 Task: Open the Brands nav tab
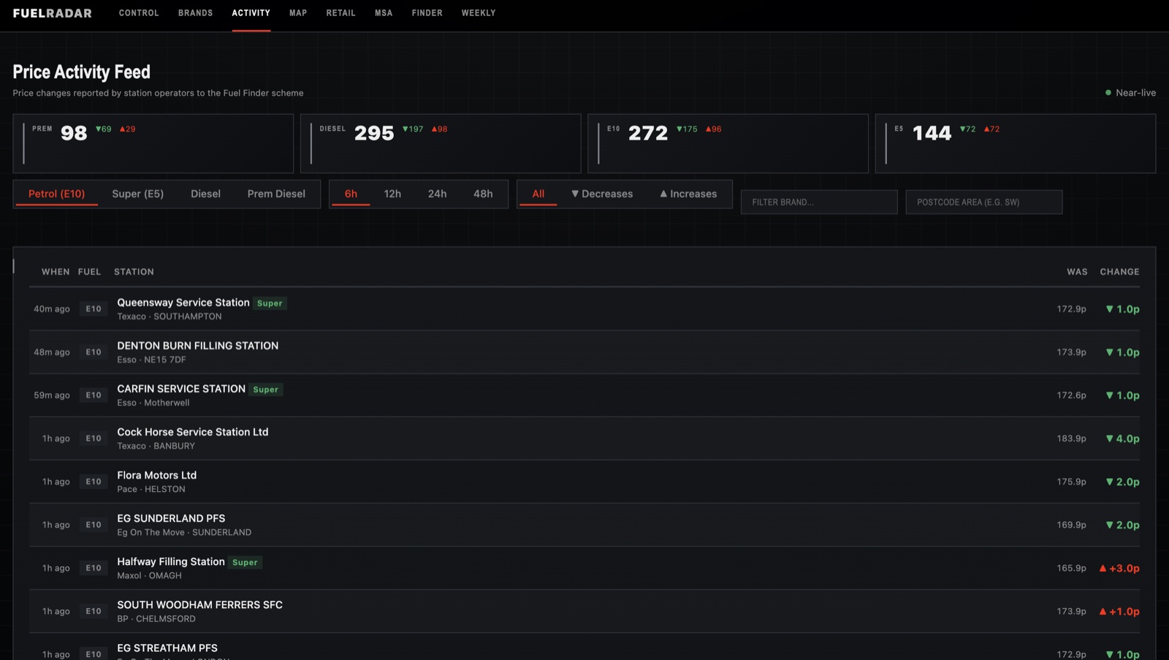196,13
